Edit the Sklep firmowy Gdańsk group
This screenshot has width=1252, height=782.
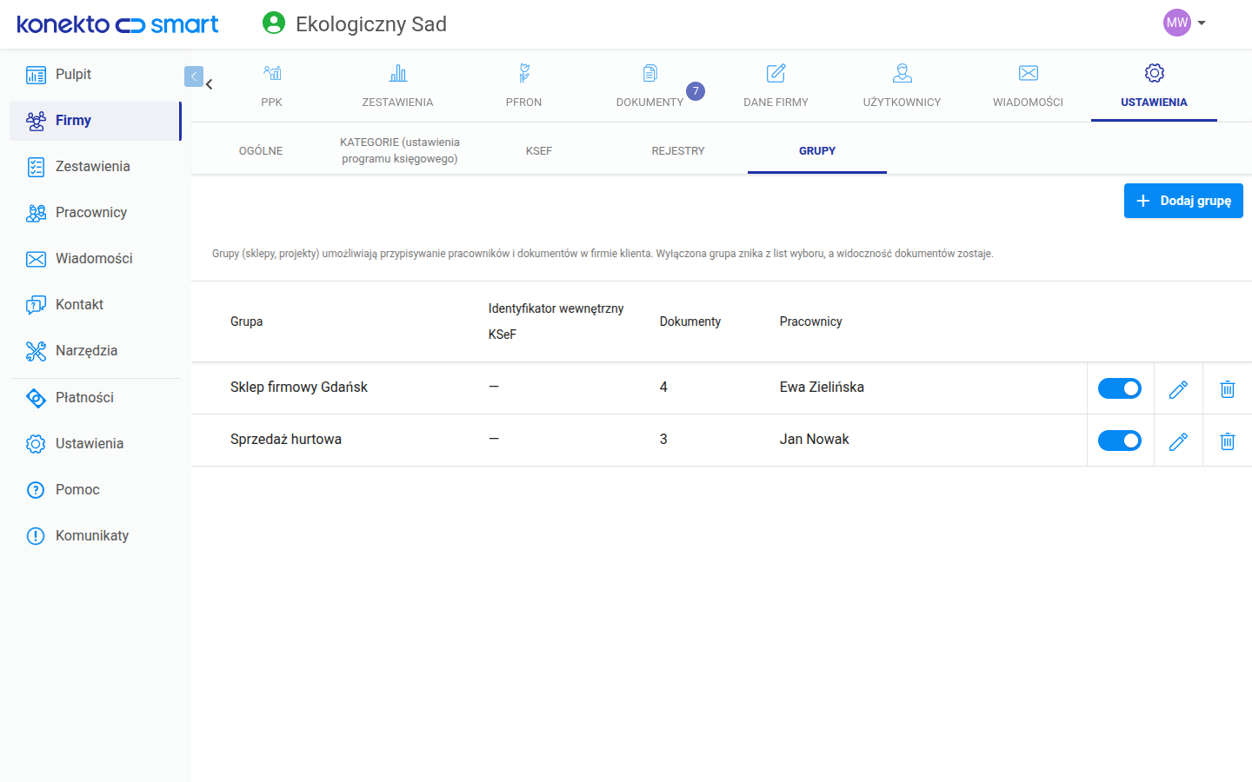pos(1178,389)
